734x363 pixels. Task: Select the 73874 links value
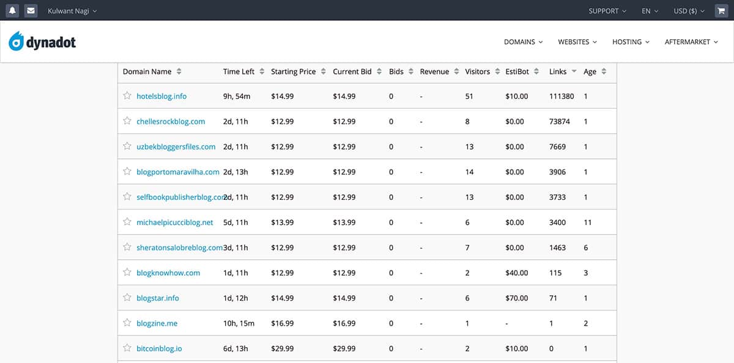[560, 122]
